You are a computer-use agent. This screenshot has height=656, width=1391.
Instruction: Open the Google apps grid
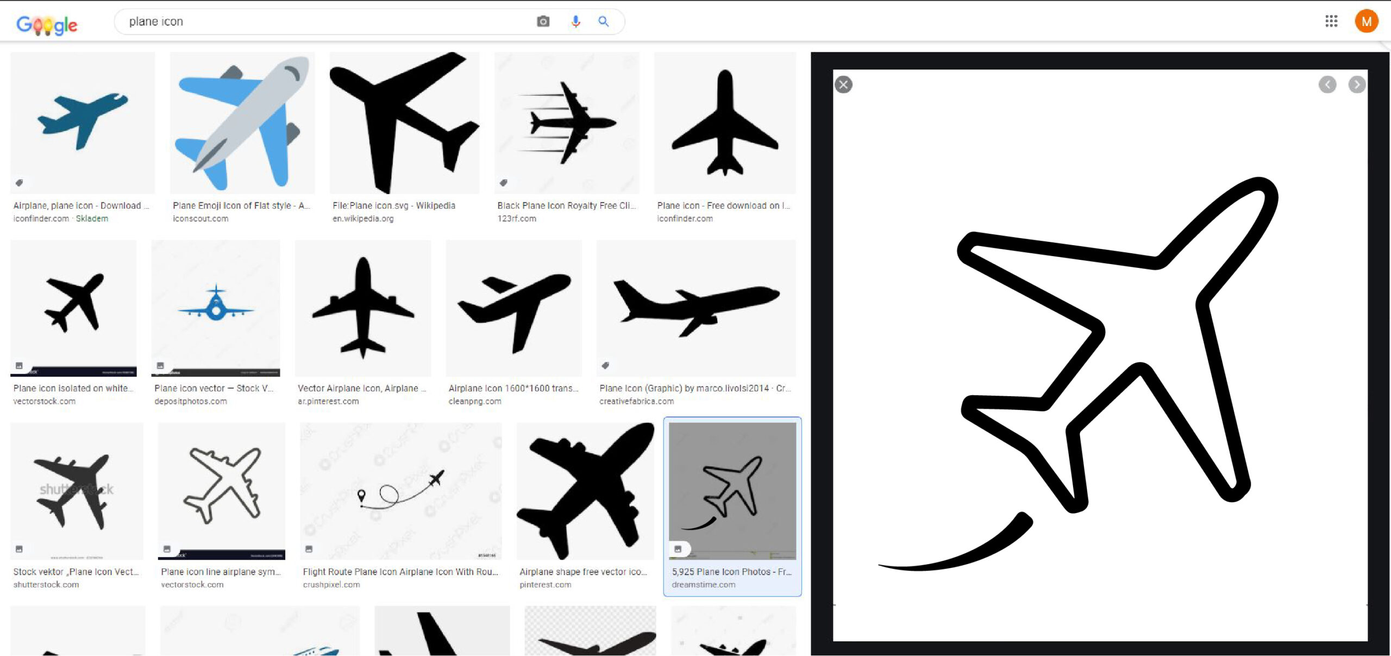(x=1331, y=21)
